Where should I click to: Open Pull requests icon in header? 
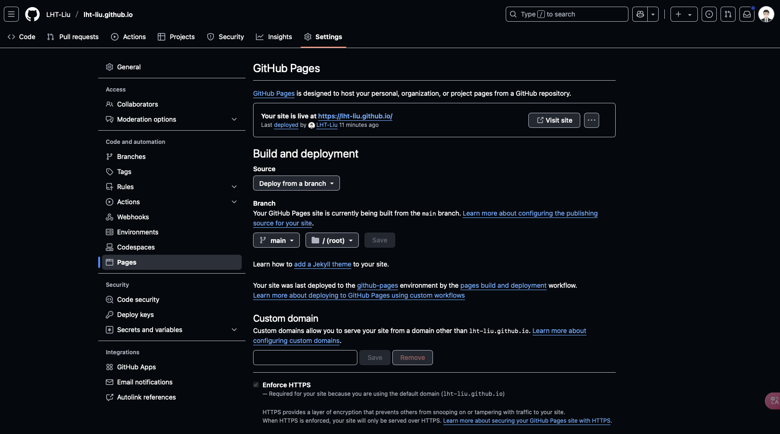click(728, 14)
